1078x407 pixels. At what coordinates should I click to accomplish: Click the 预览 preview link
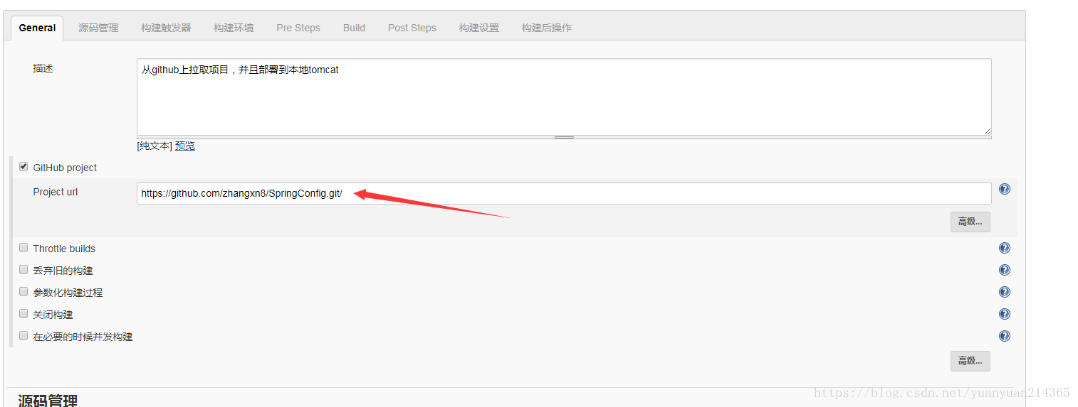pyautogui.click(x=185, y=146)
